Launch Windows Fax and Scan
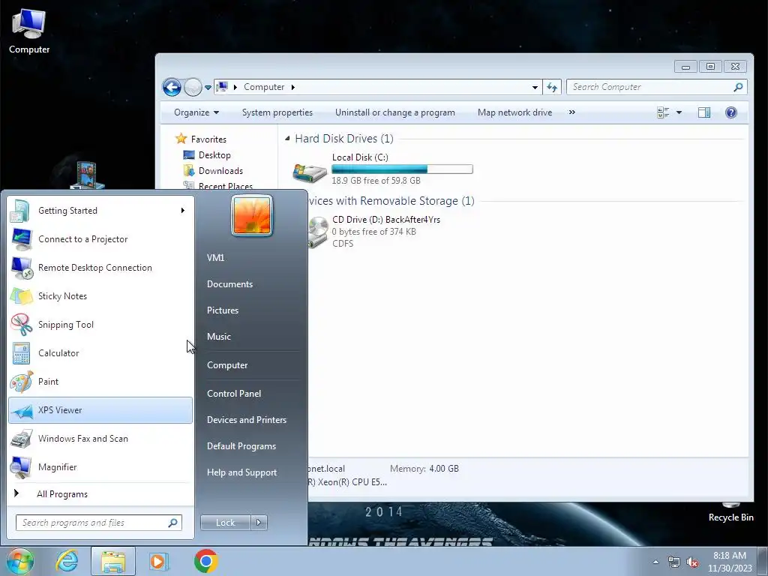This screenshot has height=576, width=768. tap(100, 438)
